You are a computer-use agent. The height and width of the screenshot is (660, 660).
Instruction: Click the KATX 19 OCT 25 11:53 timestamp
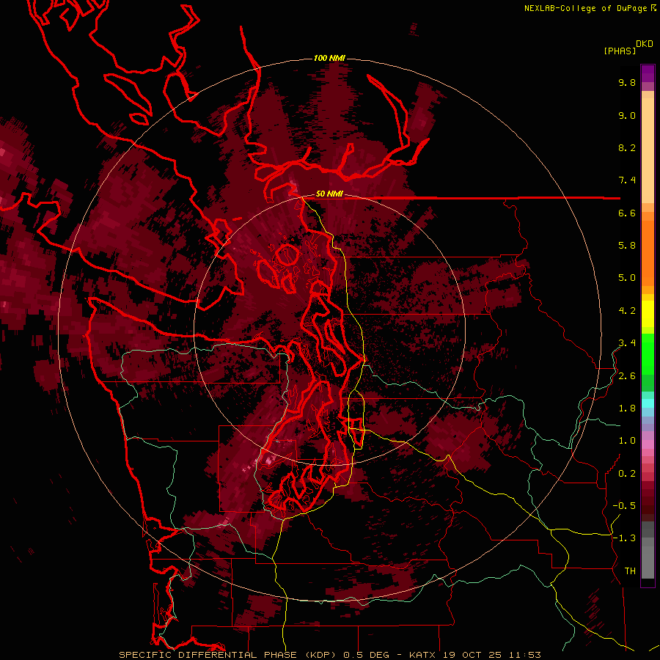(474, 655)
